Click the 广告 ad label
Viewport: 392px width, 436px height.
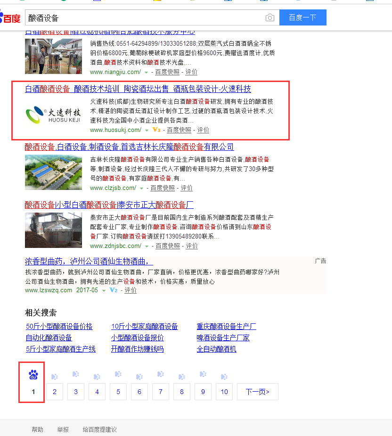pyautogui.click(x=320, y=261)
